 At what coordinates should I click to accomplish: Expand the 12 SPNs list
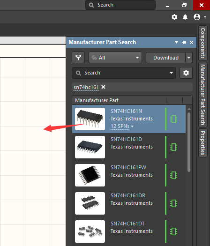122,127
